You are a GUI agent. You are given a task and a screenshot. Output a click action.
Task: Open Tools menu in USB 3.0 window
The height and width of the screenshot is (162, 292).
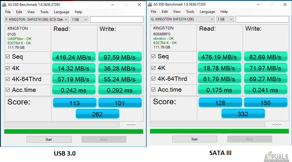[x=44, y=12]
